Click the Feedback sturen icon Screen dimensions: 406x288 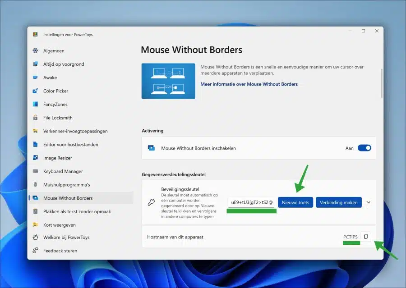(36, 251)
